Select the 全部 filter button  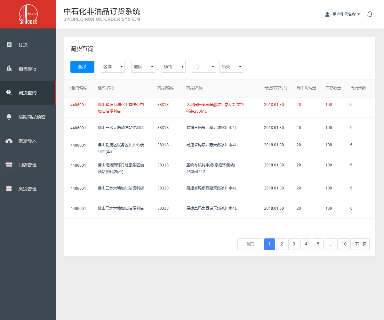(x=82, y=67)
